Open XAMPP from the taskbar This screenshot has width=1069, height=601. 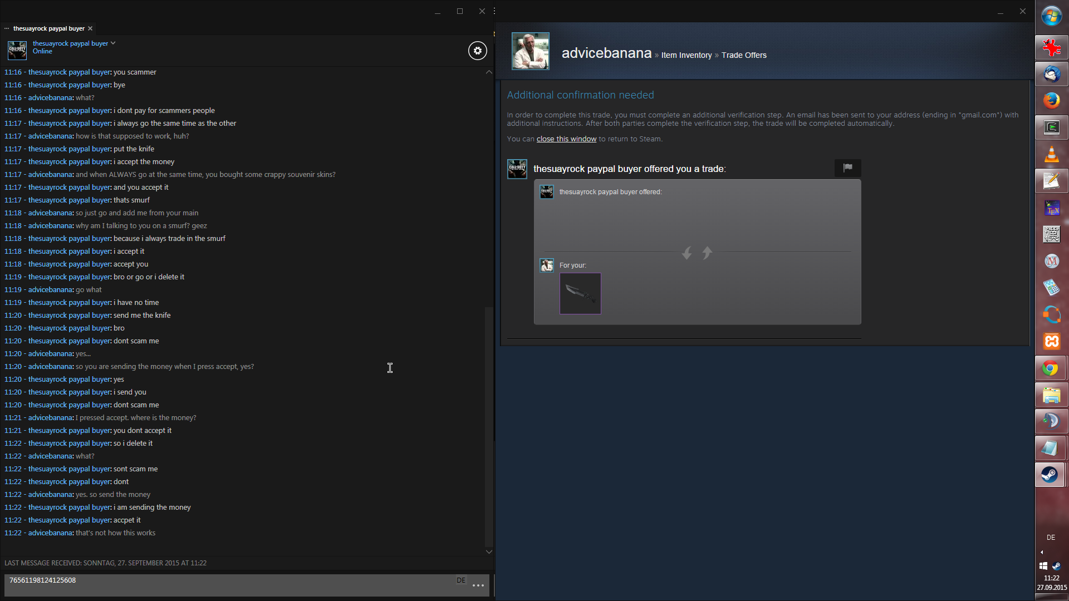pyautogui.click(x=1051, y=341)
